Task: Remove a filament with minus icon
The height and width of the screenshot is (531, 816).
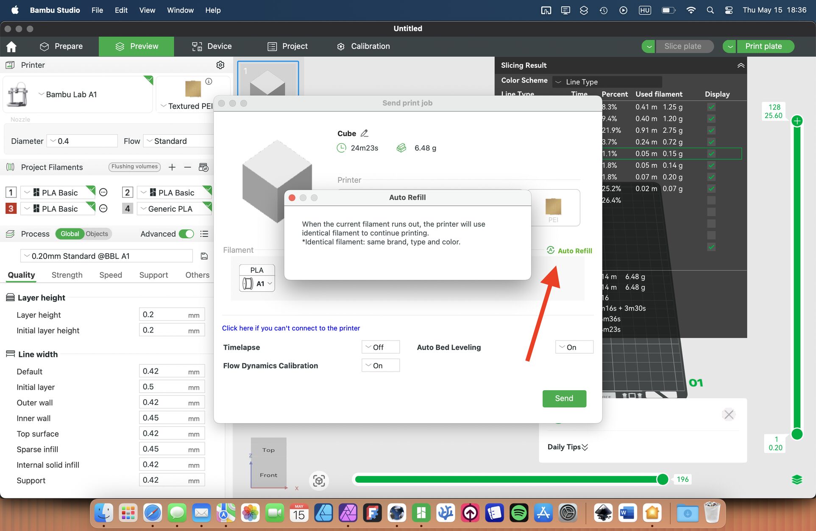Action: [x=187, y=167]
